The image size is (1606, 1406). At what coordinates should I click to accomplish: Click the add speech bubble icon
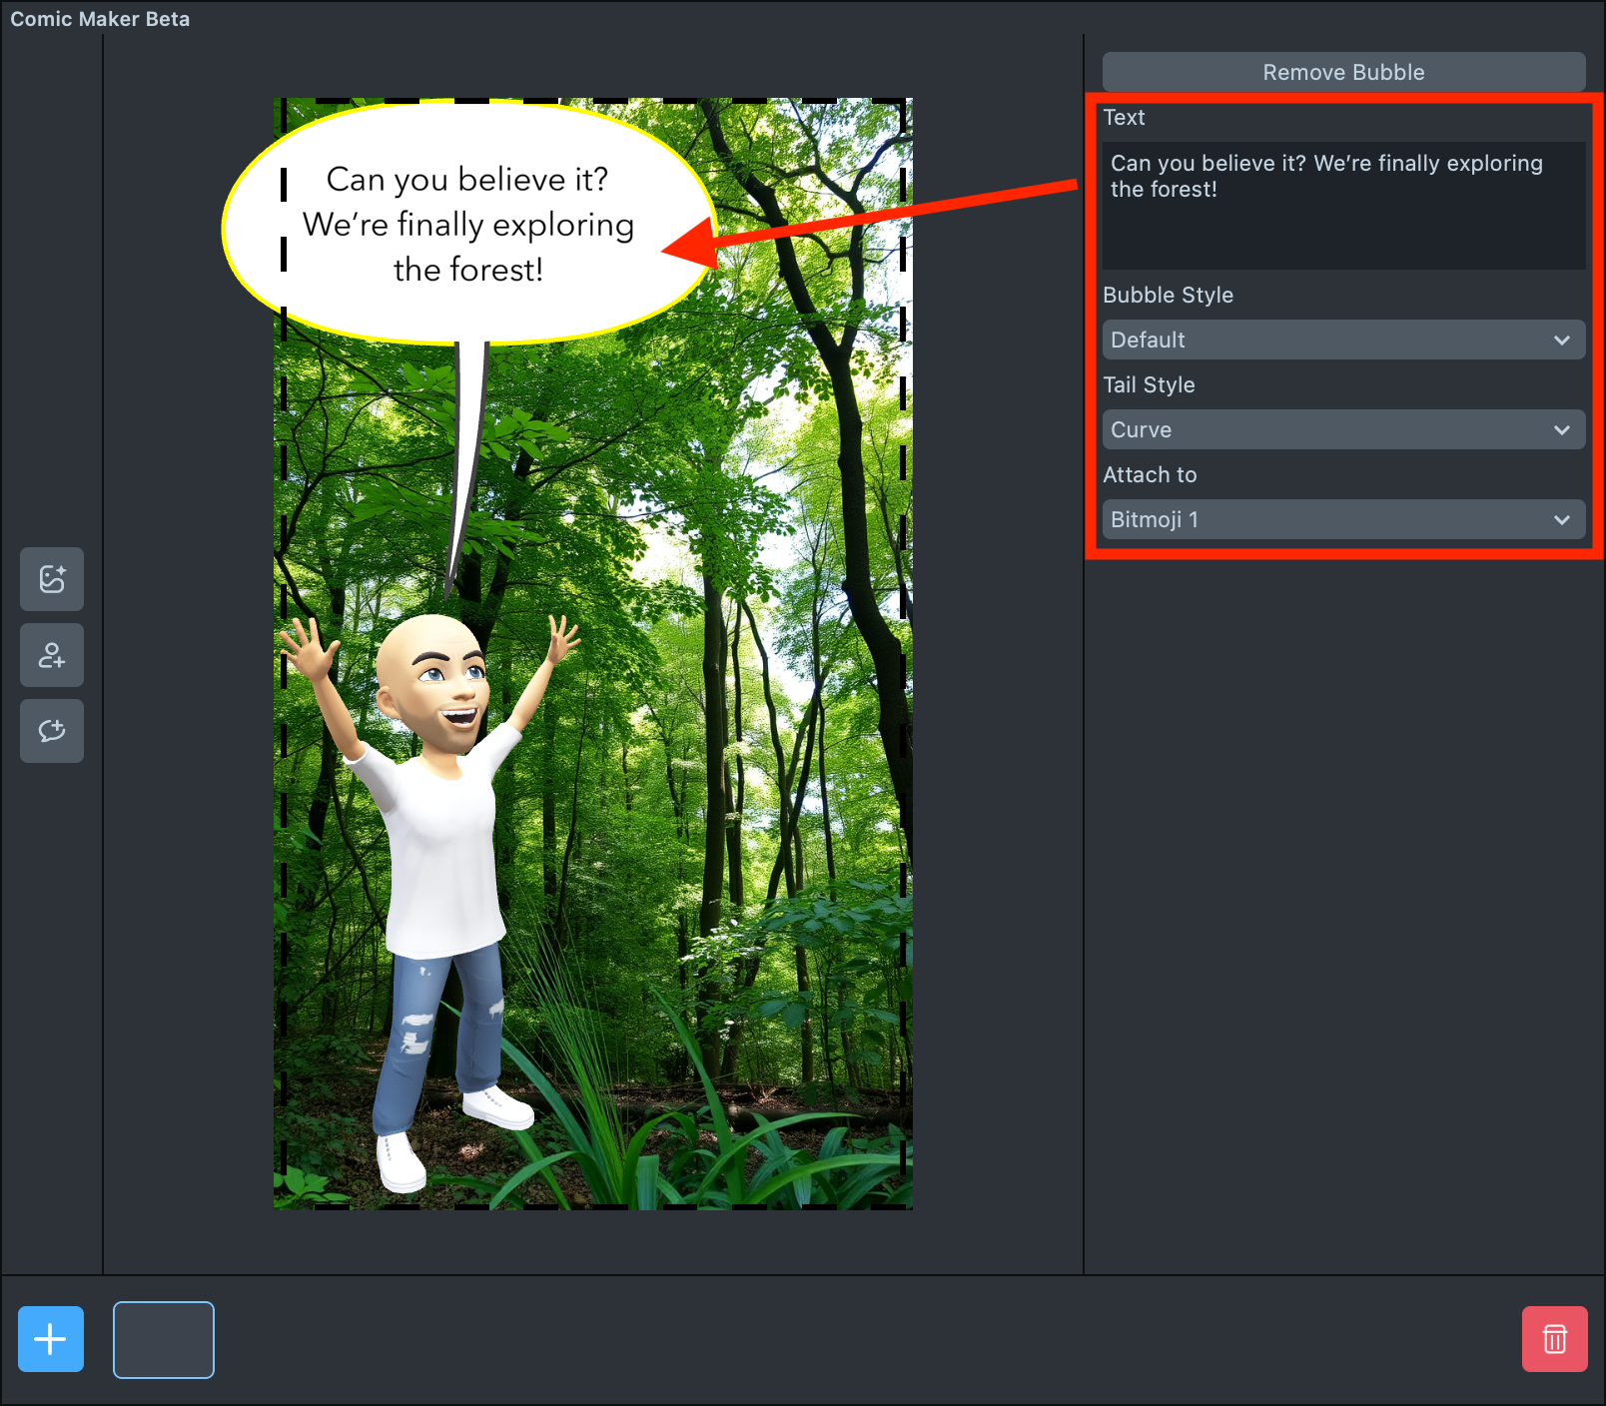click(x=52, y=731)
